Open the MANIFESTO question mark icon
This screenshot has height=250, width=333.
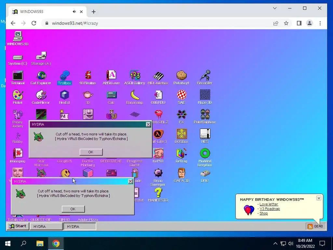click(x=158, y=195)
